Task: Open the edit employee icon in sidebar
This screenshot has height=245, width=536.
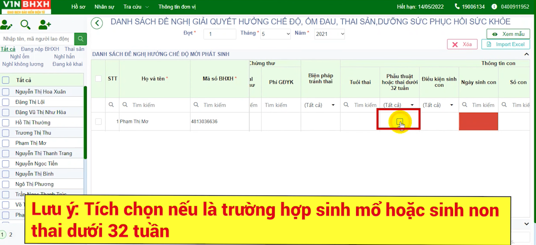Action: (6, 25)
